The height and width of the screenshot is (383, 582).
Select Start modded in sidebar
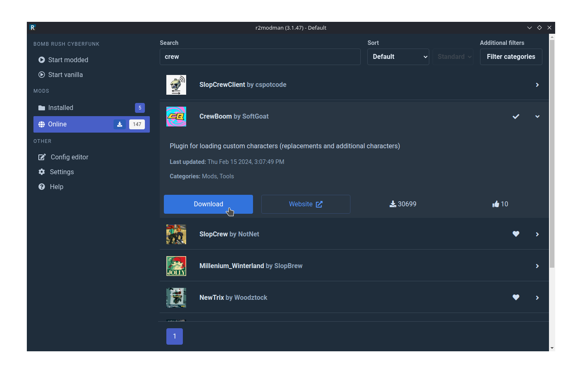[92, 60]
